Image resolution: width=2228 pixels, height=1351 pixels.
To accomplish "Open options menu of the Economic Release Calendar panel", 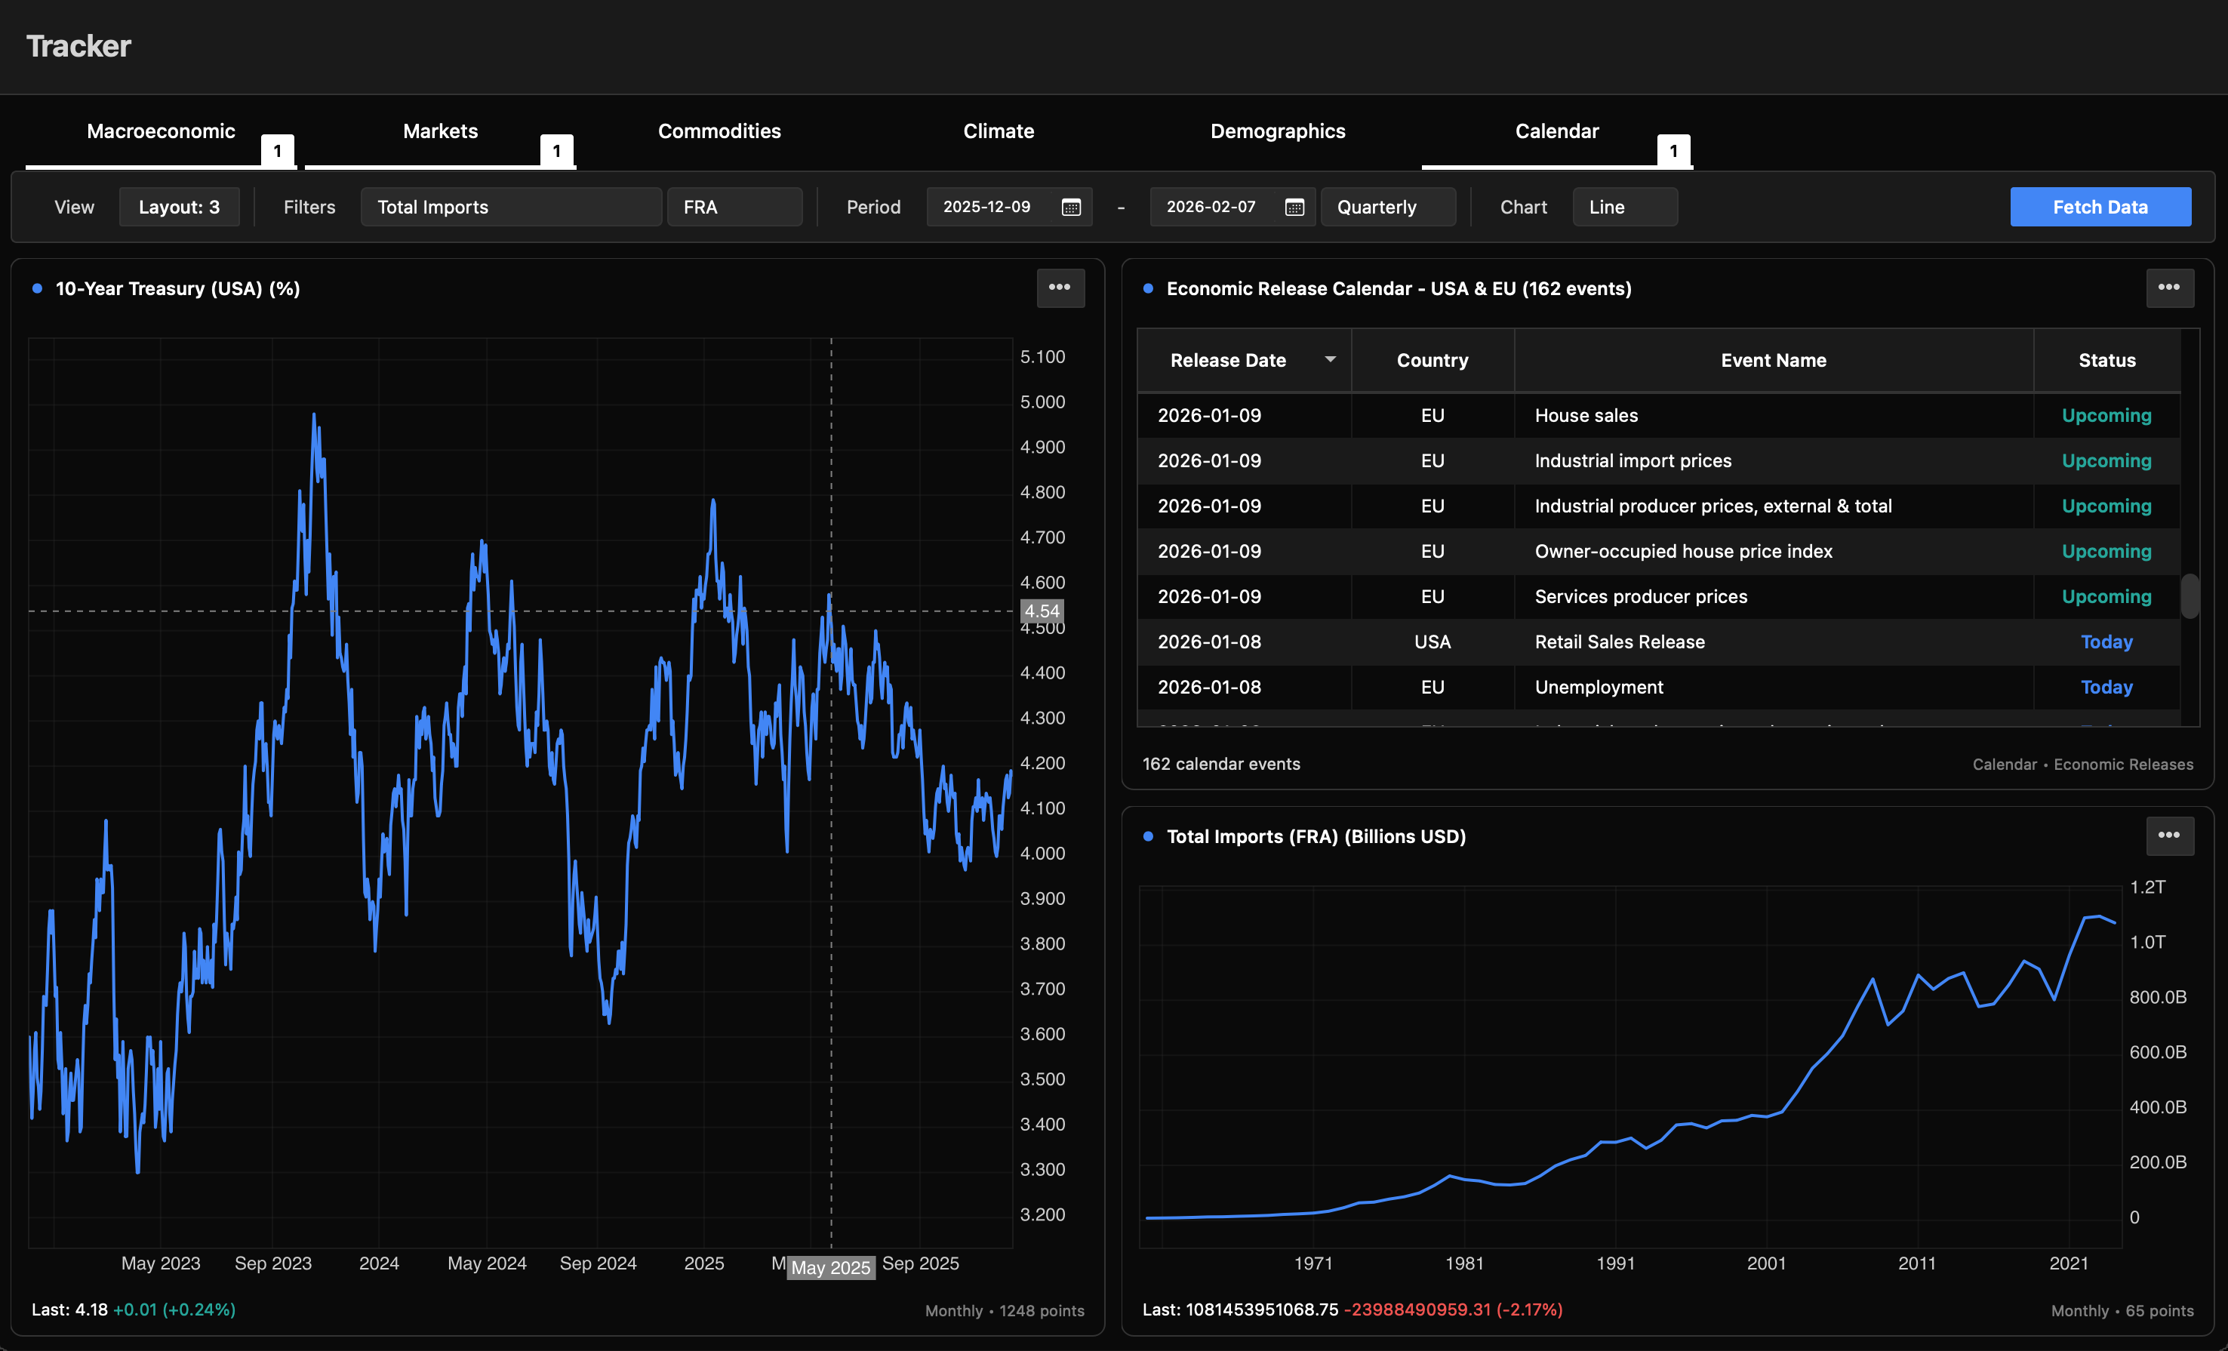I will pyautogui.click(x=2170, y=288).
